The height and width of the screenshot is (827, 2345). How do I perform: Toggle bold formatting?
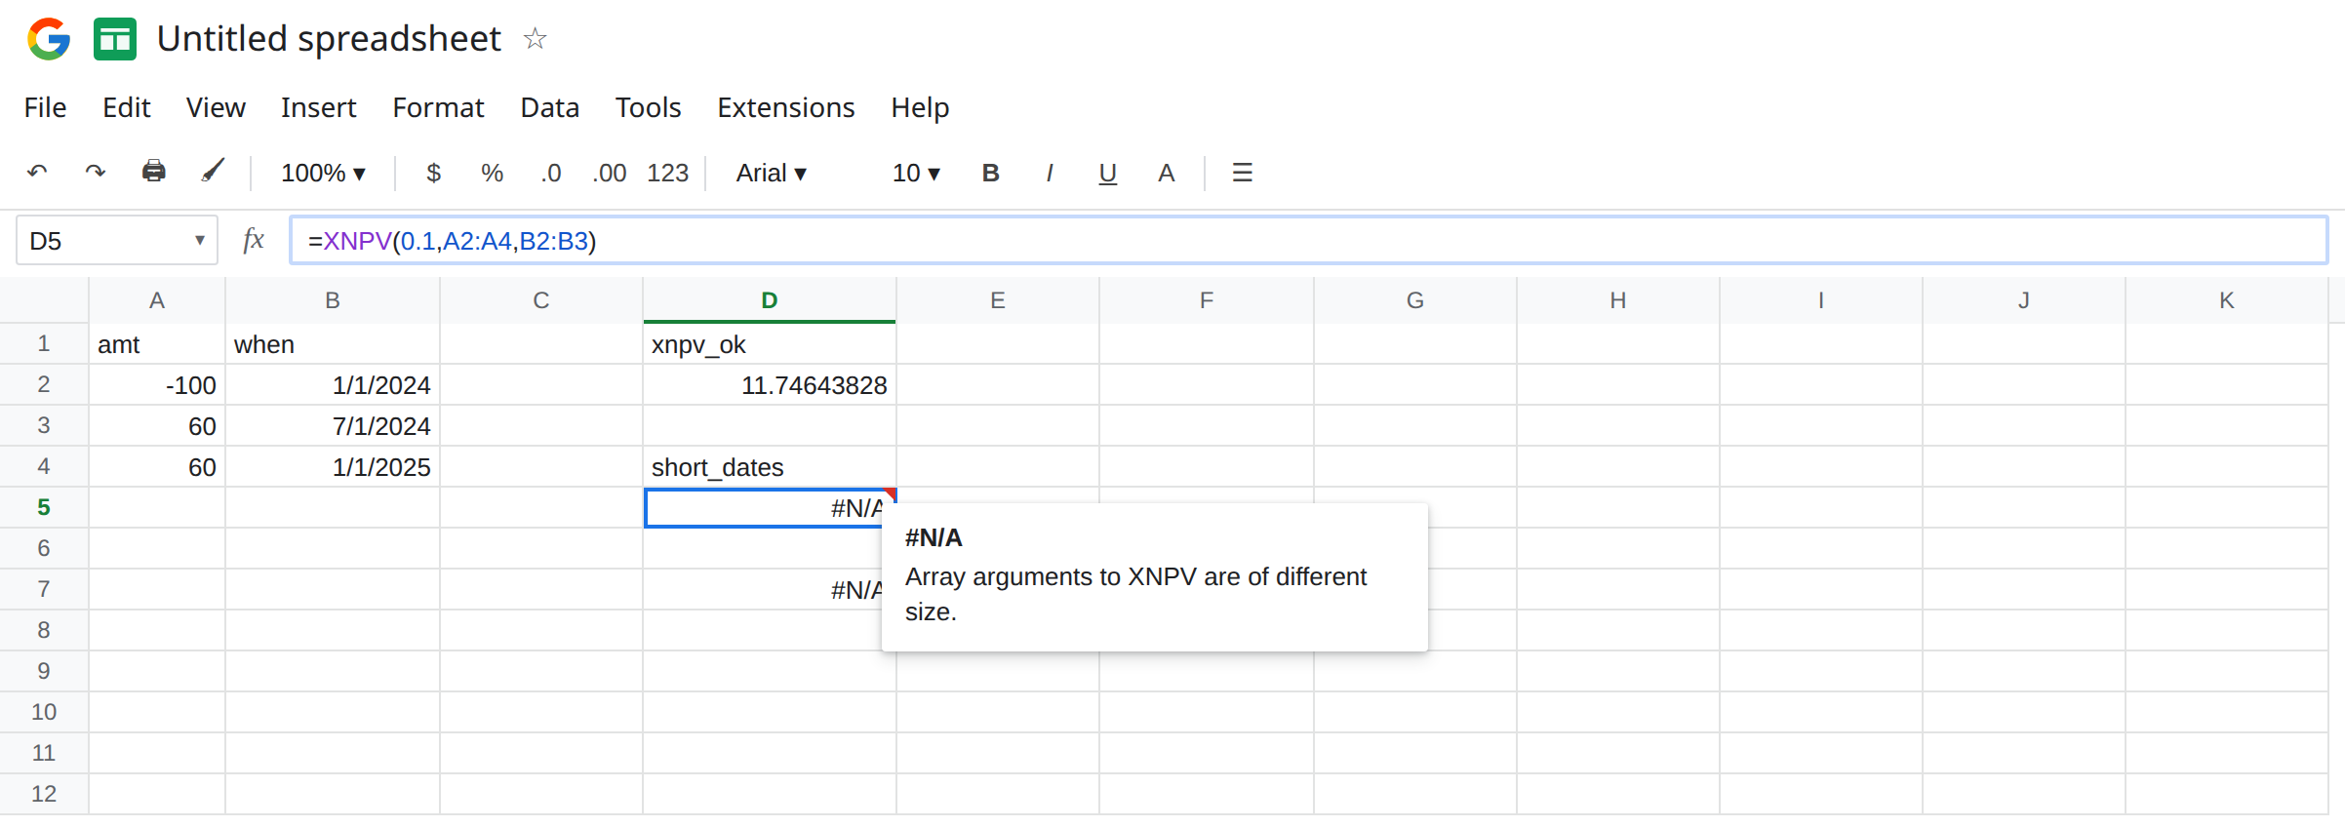pos(990,173)
